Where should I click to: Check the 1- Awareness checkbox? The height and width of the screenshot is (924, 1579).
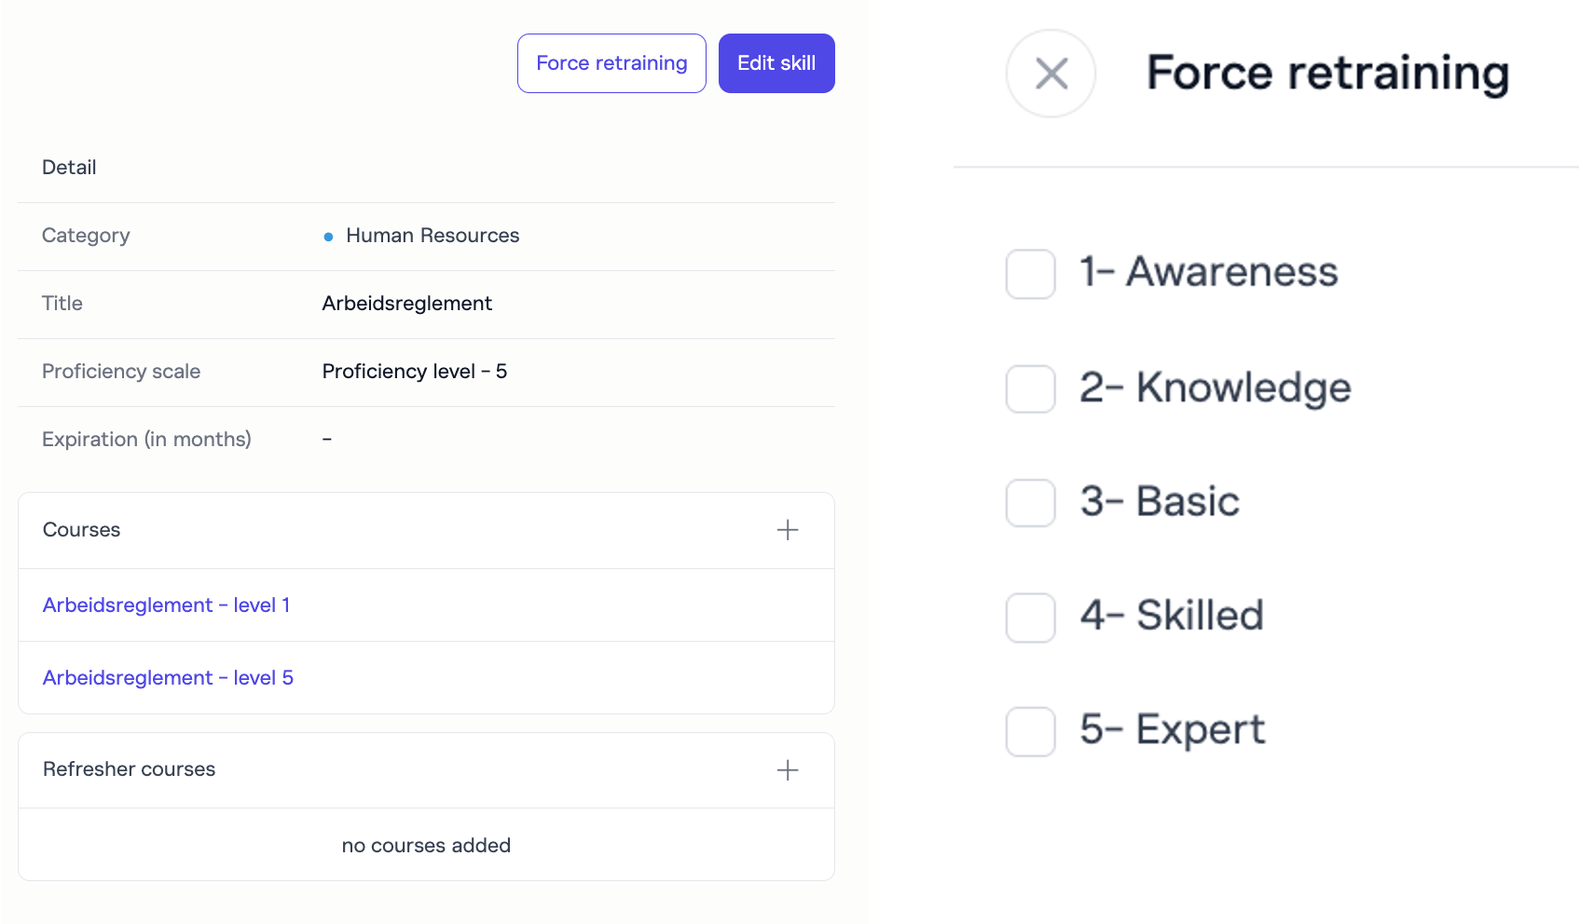point(1031,274)
